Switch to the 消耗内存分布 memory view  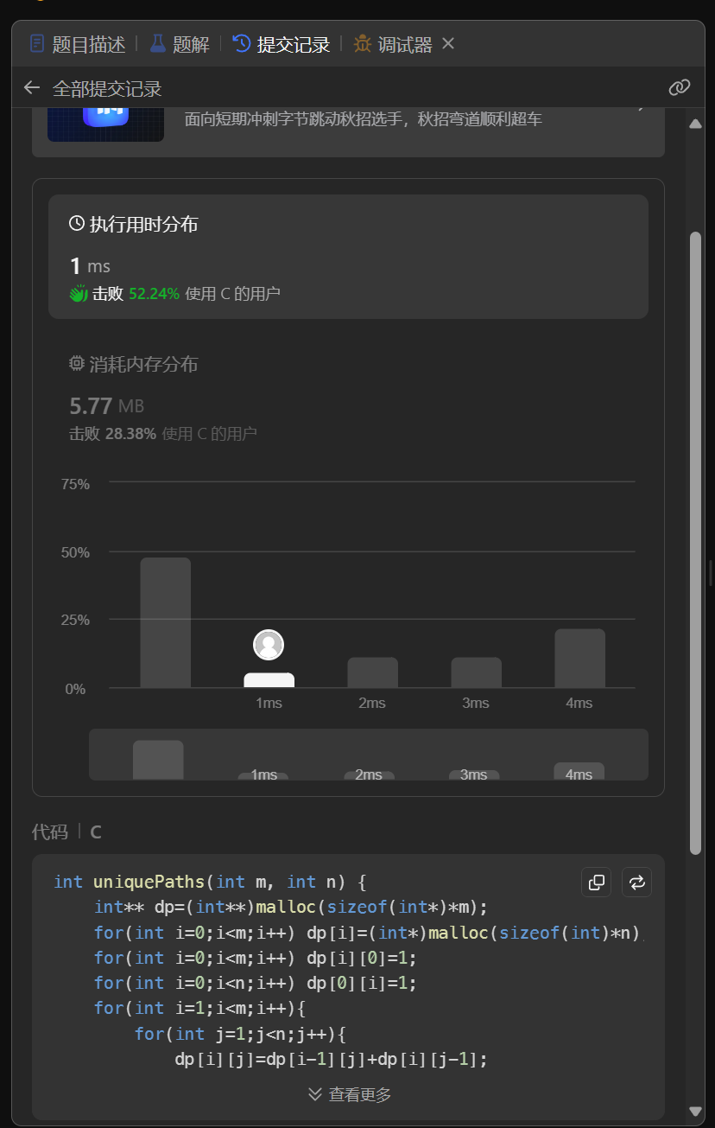pos(143,365)
